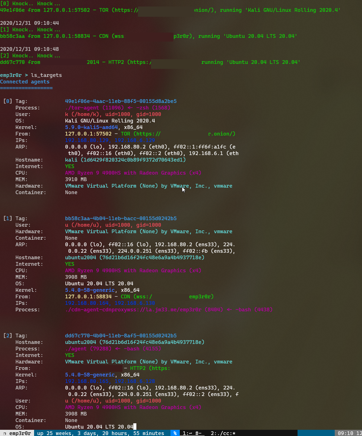Click the YES Internet status of agent [2]
Viewport: 362px width, 436px height.
click(x=69, y=355)
